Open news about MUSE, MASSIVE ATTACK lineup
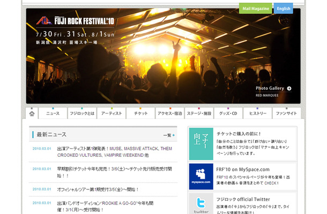The height and width of the screenshot is (214, 327). click(x=115, y=152)
